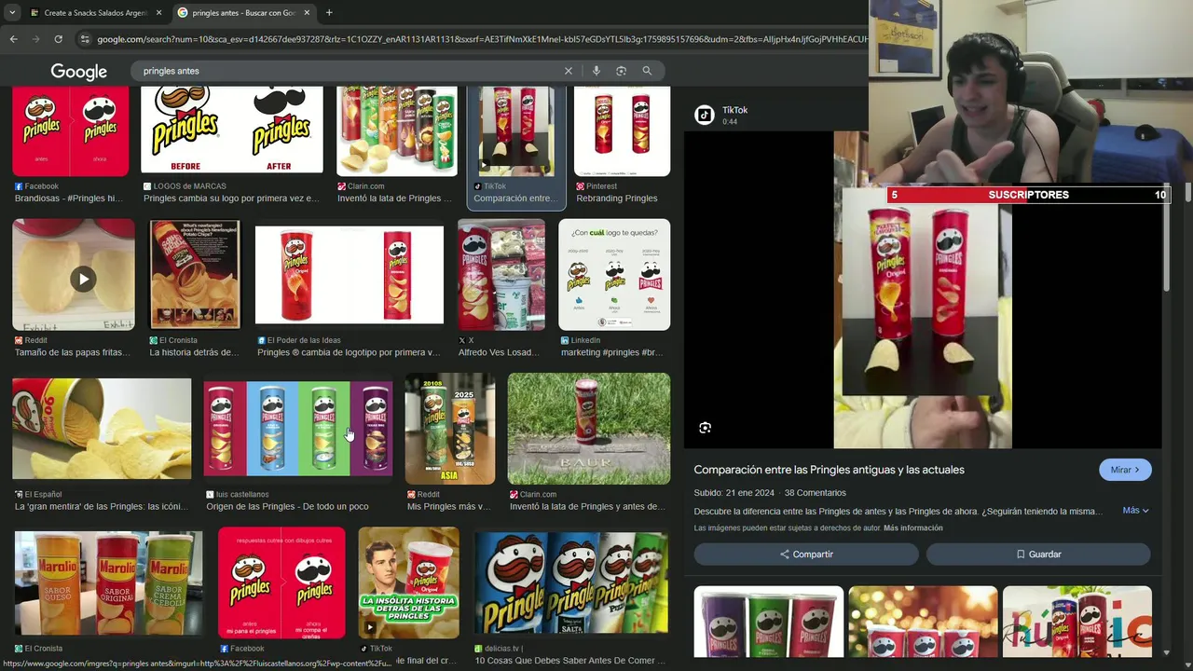
Task: Open X Alfredo Ves Losada image
Action: click(x=501, y=275)
